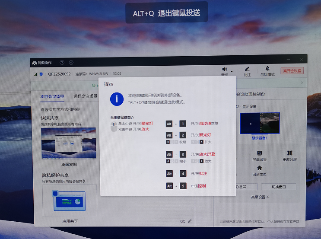Screen dimensions: 321x239
Task: Click the 切换窗口 button
Action: (278, 187)
